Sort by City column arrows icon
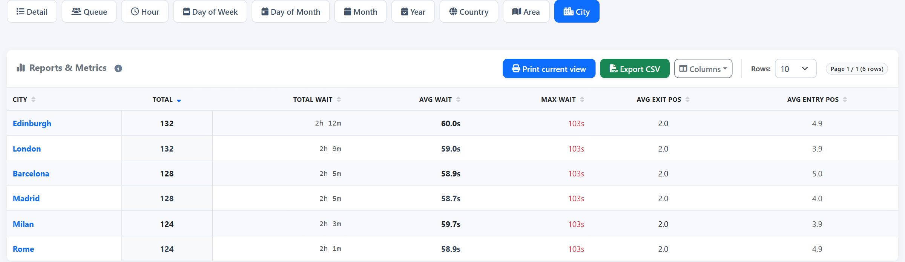Screen dimensions: 905x262 (x=34, y=100)
